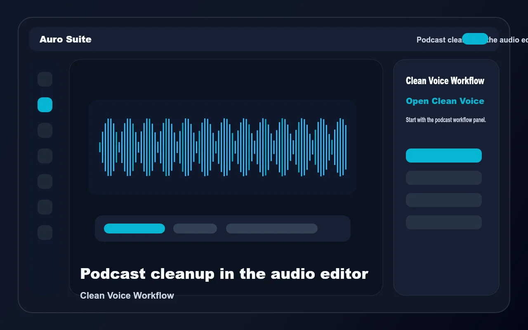Screen dimensions: 528x330
Task: Click the gray button directly below cyan panel button
Action: click(444, 178)
